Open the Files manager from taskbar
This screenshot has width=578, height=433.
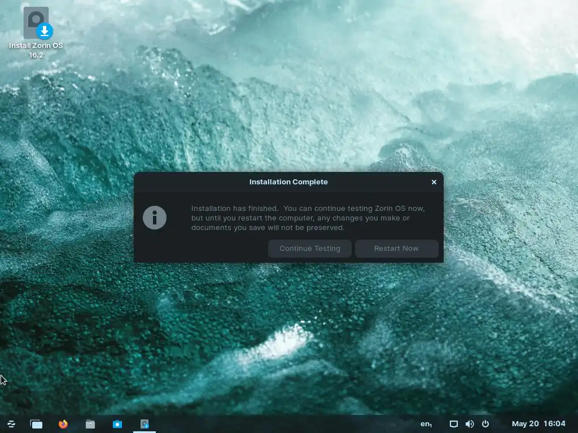tap(90, 424)
